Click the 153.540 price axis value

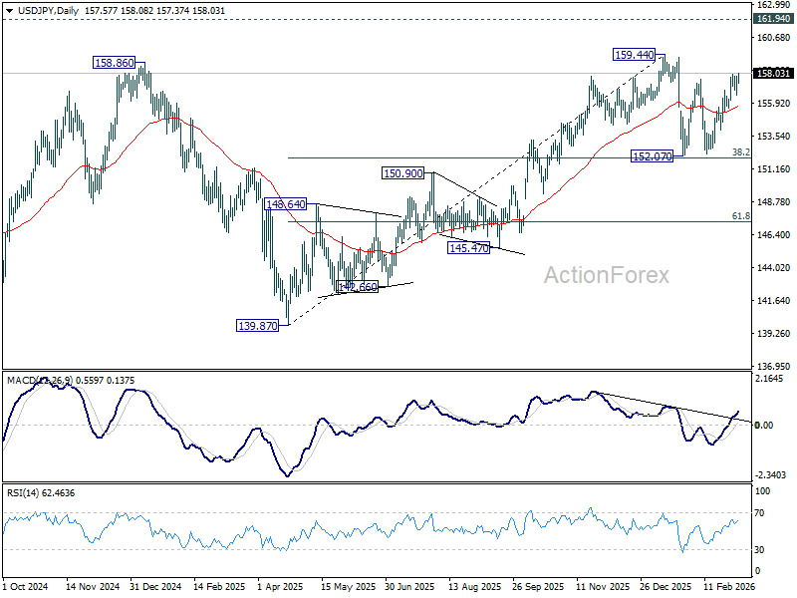point(774,136)
